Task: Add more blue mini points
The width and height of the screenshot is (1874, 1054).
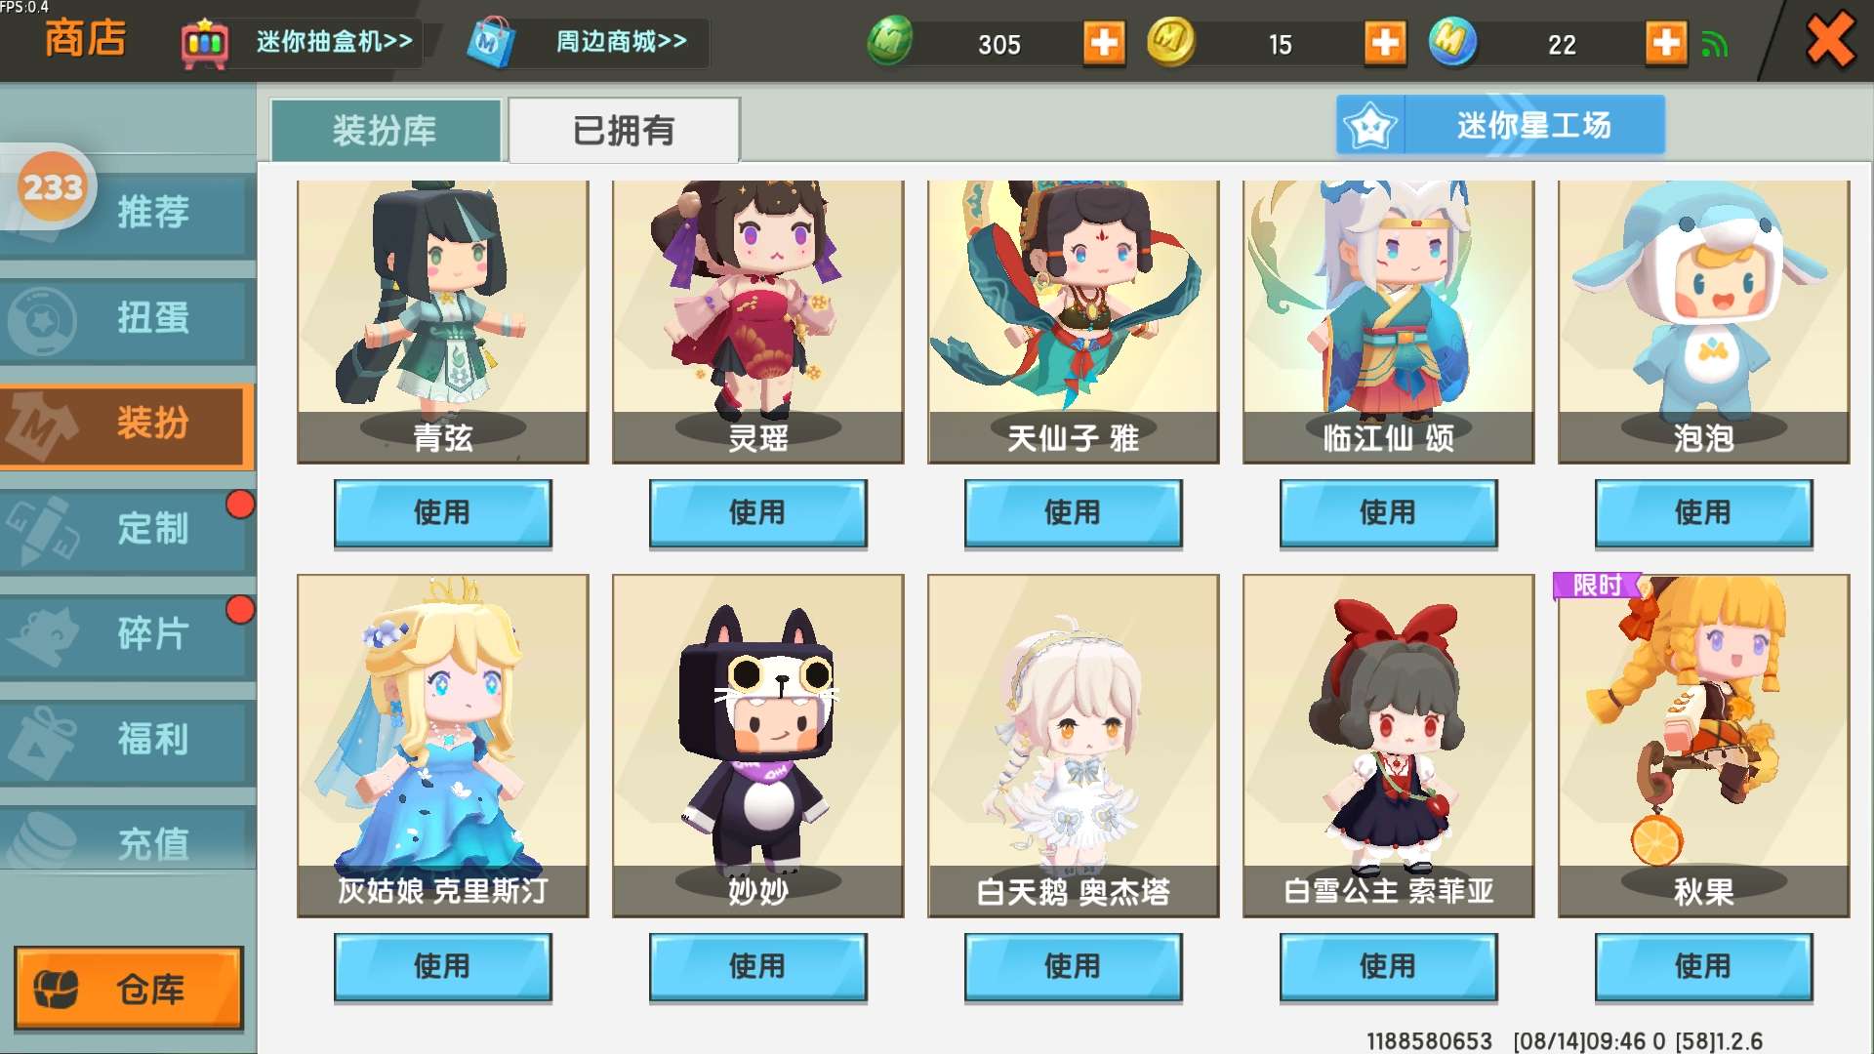Action: 1666,44
